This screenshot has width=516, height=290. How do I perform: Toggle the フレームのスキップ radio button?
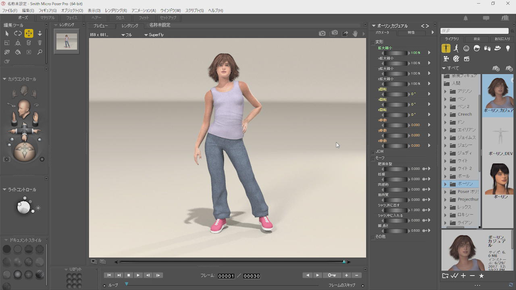pos(362,285)
